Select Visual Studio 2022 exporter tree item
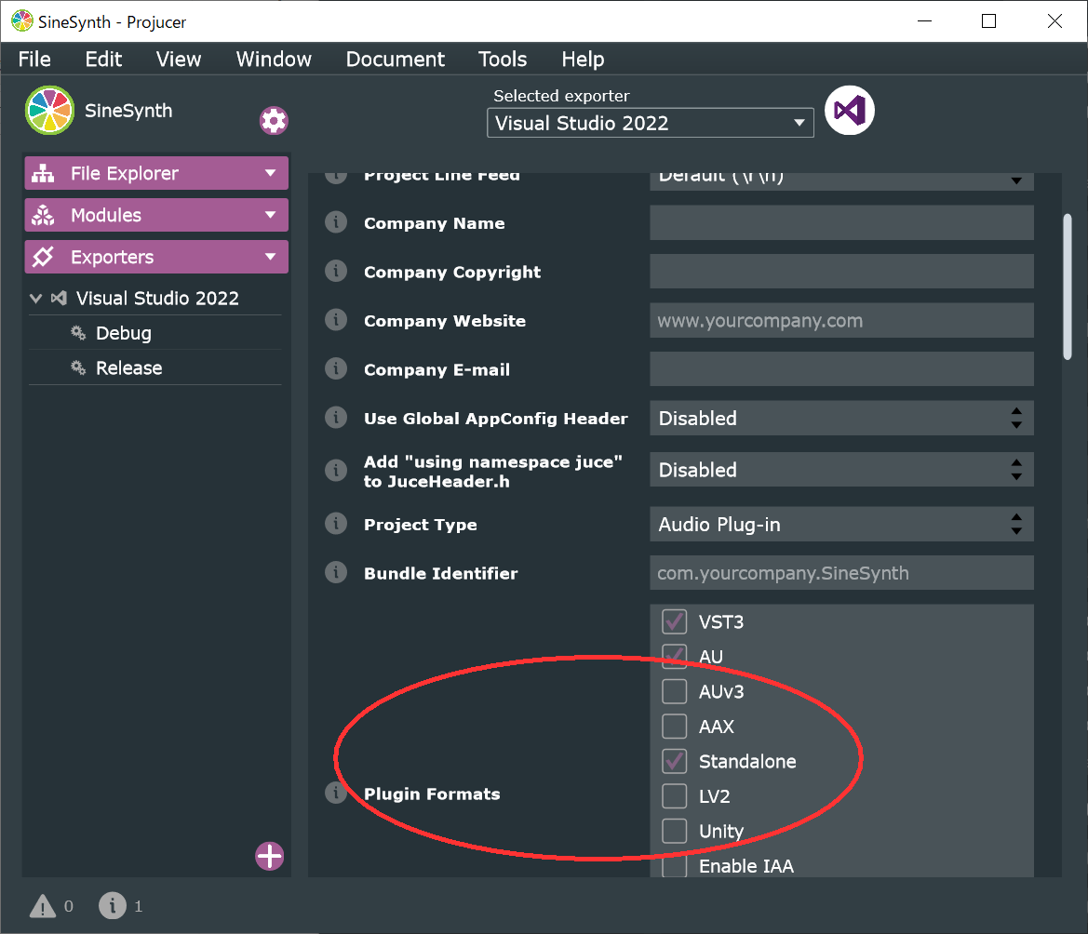This screenshot has height=934, width=1088. pos(155,299)
